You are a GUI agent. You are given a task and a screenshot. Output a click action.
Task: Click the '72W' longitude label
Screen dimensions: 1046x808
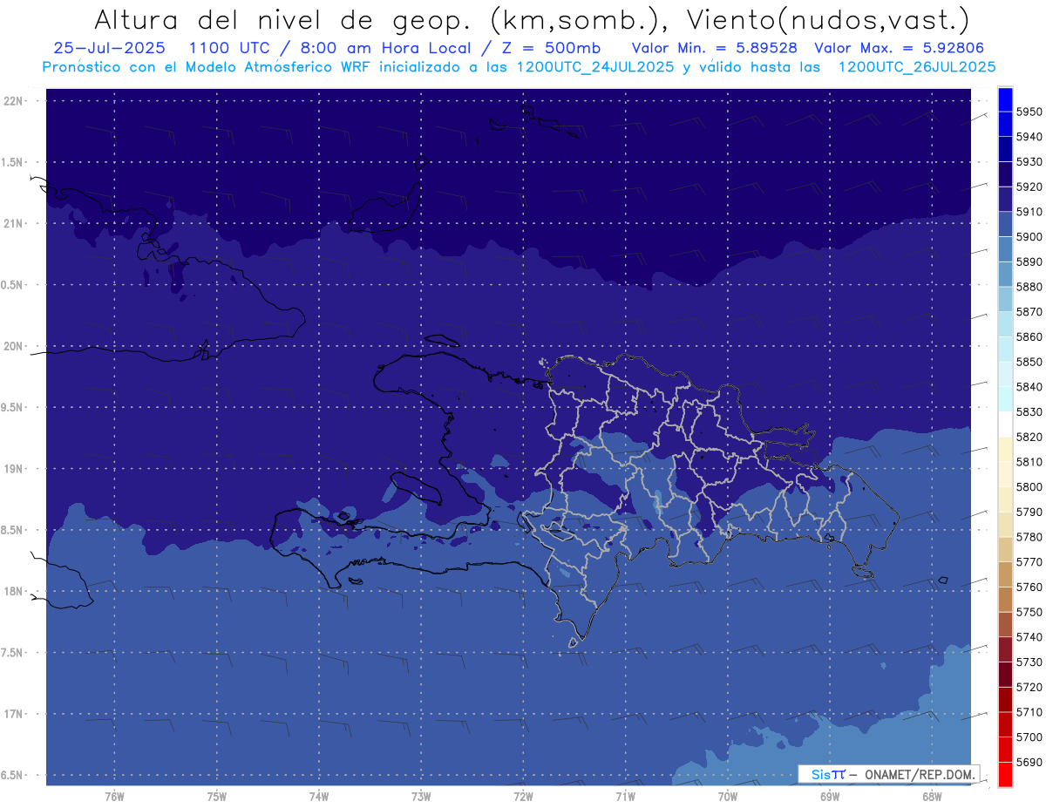point(523,797)
